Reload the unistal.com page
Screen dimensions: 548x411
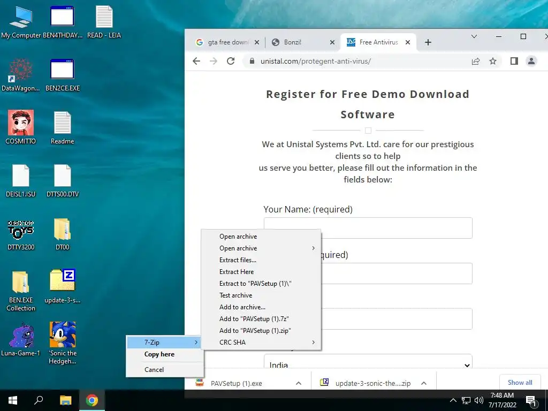pos(231,61)
